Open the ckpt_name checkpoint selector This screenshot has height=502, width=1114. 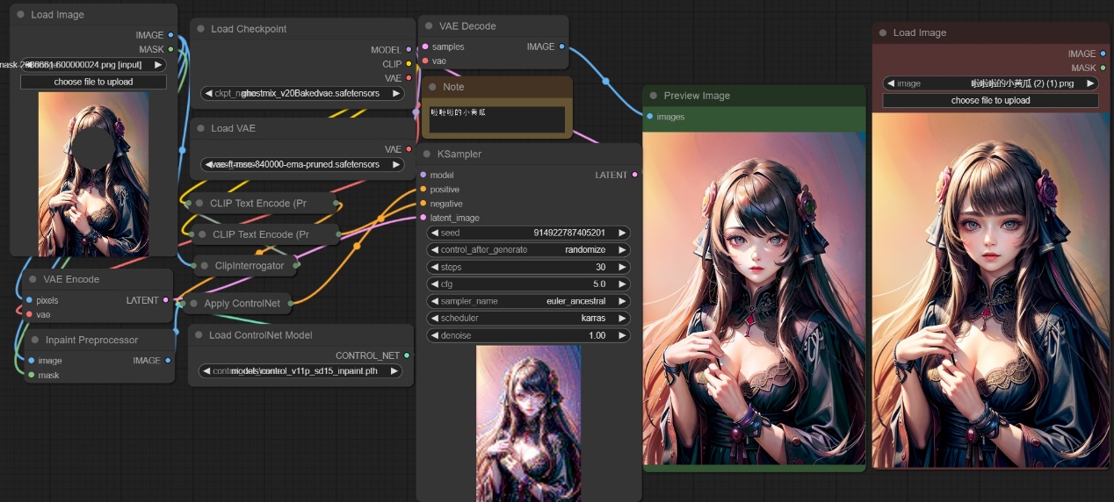(x=302, y=93)
